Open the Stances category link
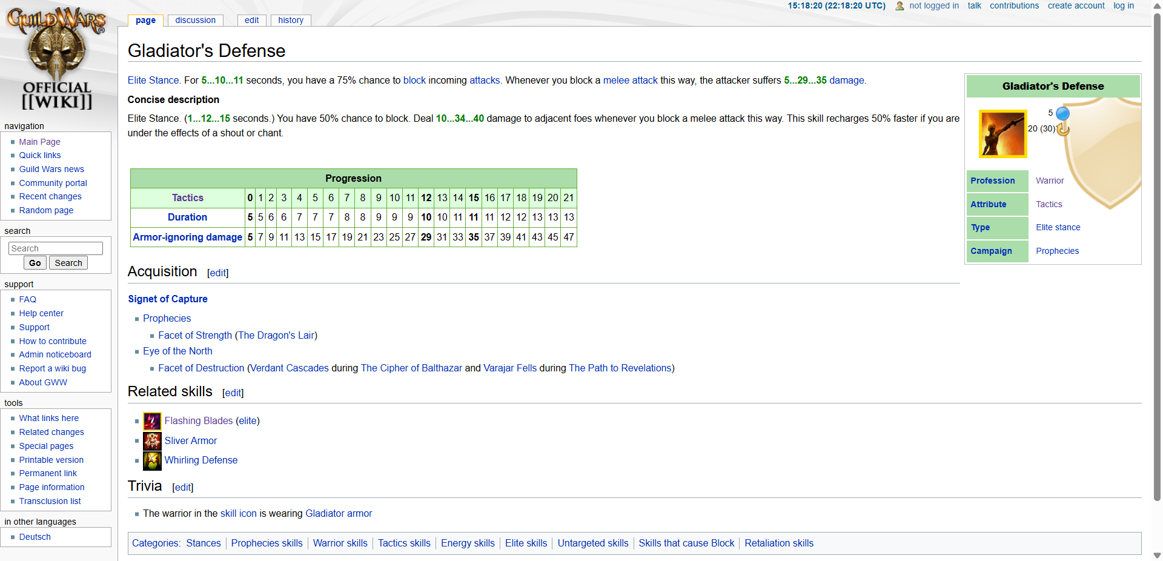1163x561 pixels. pos(204,543)
